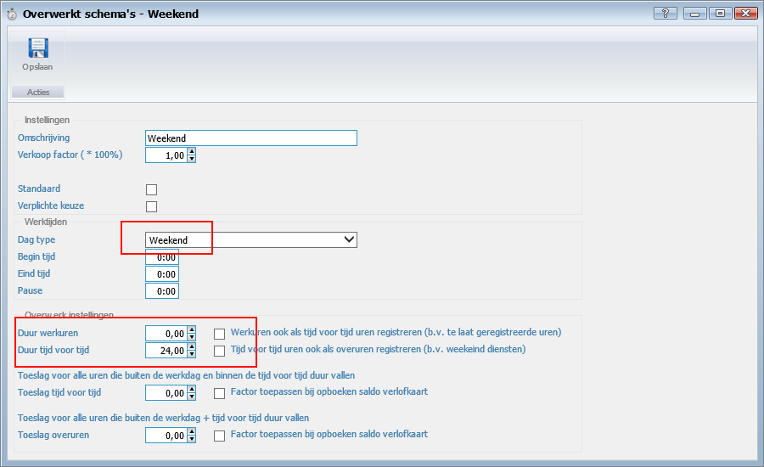
Task: Maximize the Overwerkt schema's window
Action: point(719,13)
